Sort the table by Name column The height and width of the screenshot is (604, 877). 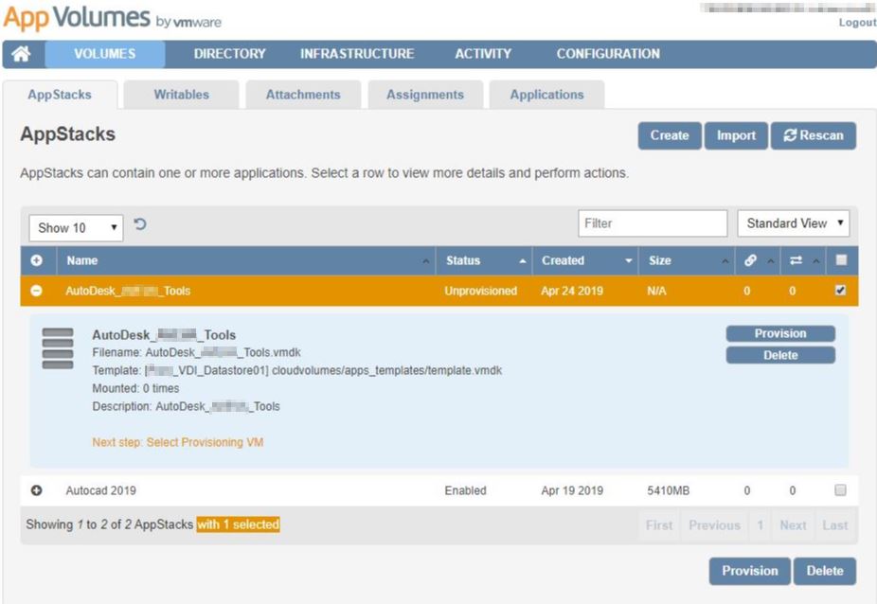tap(246, 260)
